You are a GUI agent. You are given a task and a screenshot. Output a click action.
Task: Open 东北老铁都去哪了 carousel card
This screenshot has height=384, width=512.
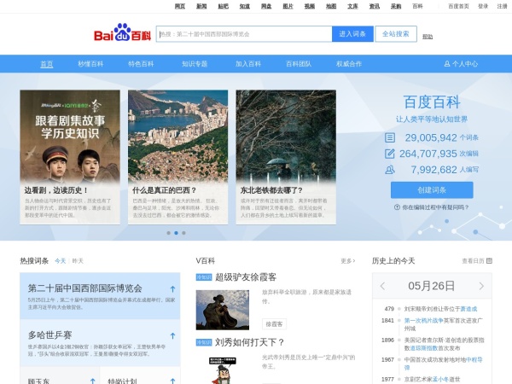[x=286, y=157]
